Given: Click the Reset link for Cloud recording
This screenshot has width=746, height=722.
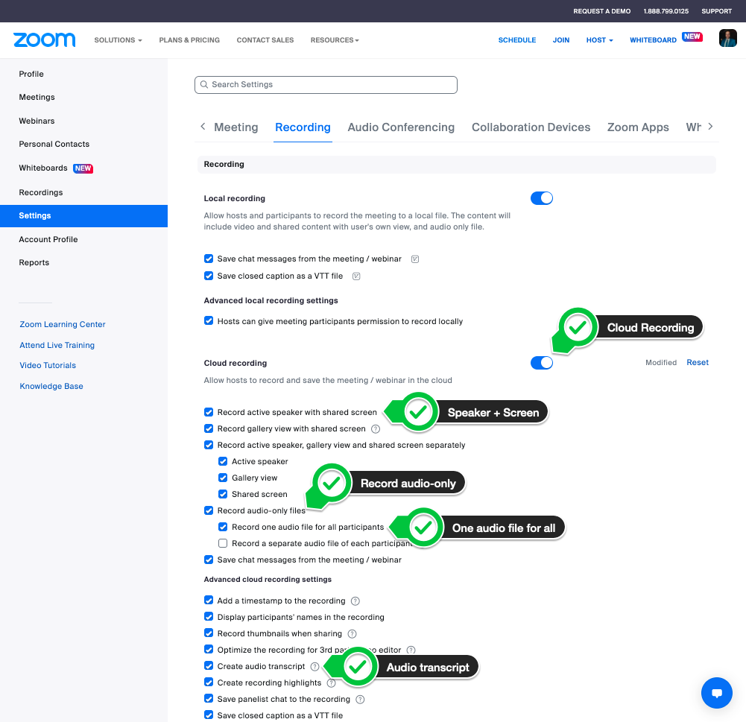Looking at the screenshot, I should pyautogui.click(x=698, y=363).
